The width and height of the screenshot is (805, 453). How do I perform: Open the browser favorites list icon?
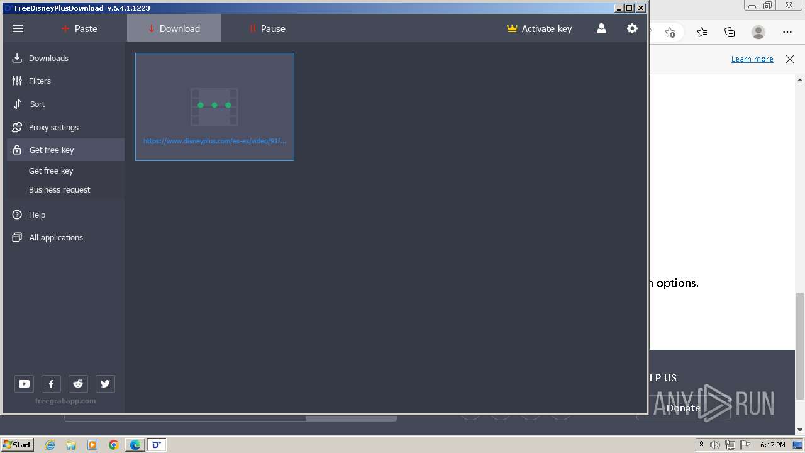point(702,32)
